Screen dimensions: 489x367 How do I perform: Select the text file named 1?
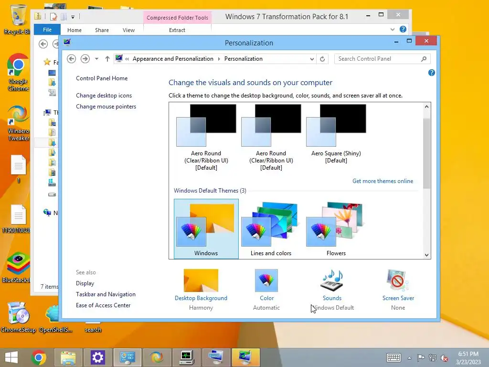click(18, 169)
